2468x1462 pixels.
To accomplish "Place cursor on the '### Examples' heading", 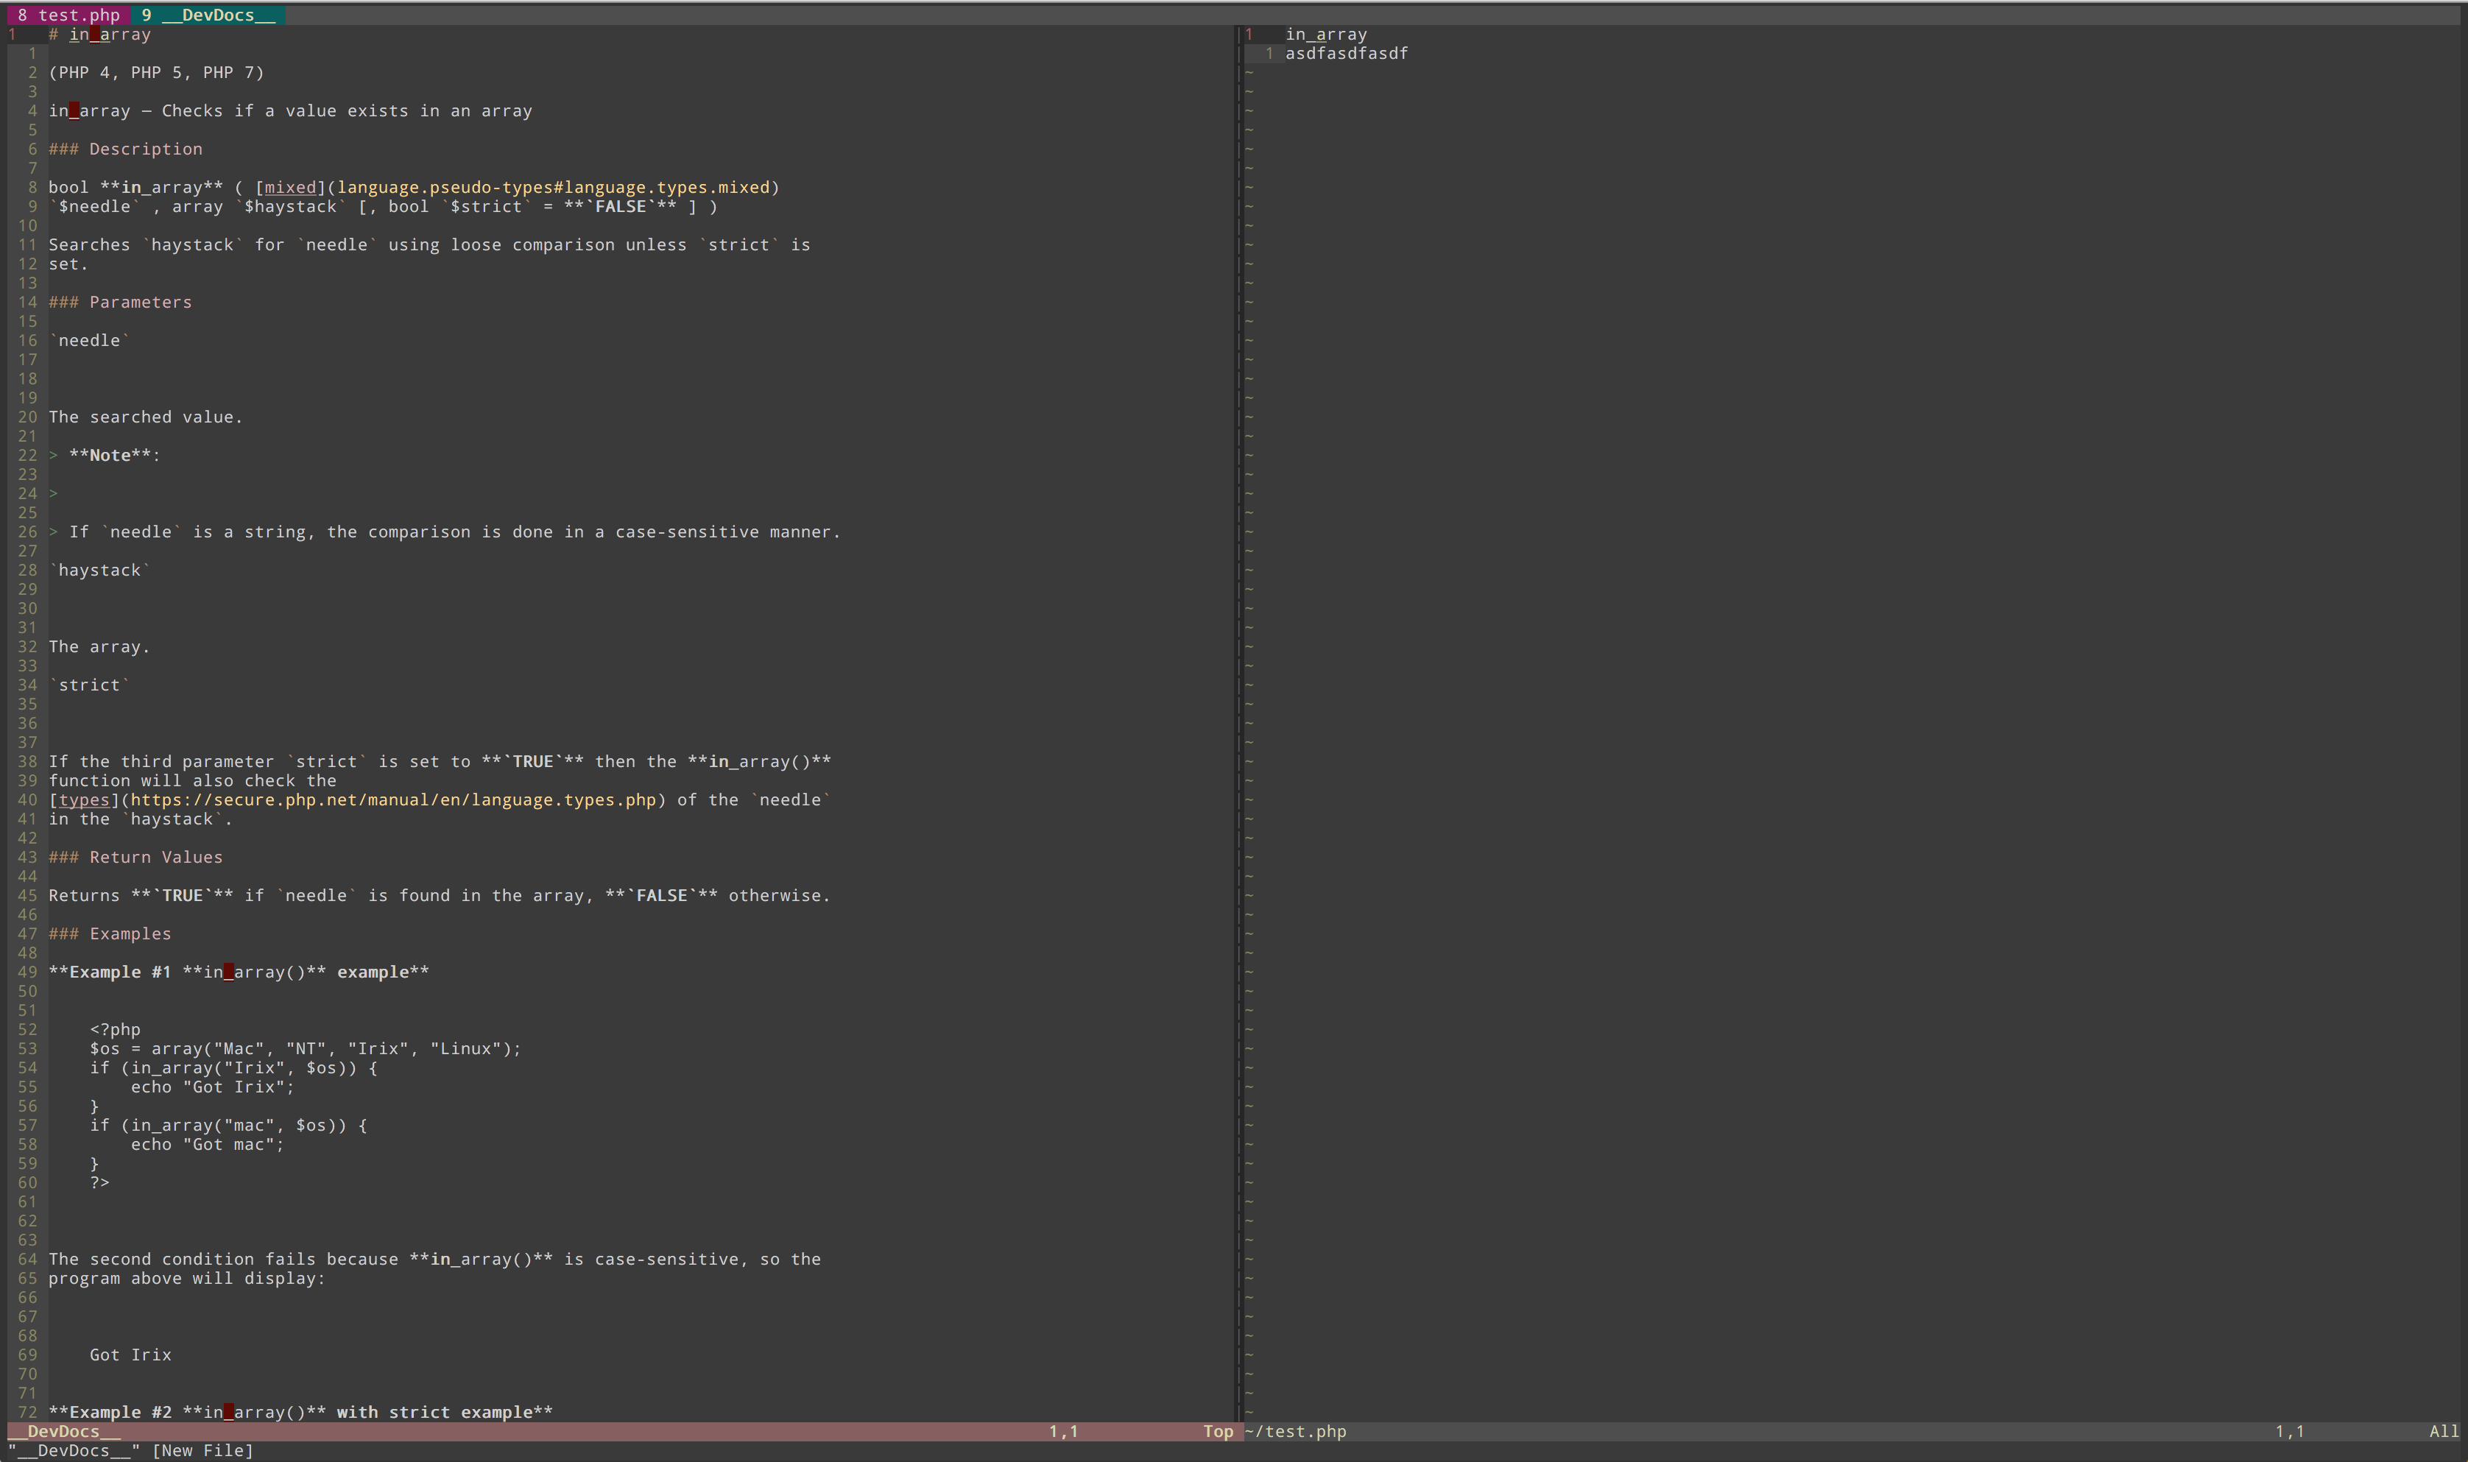I will click(x=110, y=934).
